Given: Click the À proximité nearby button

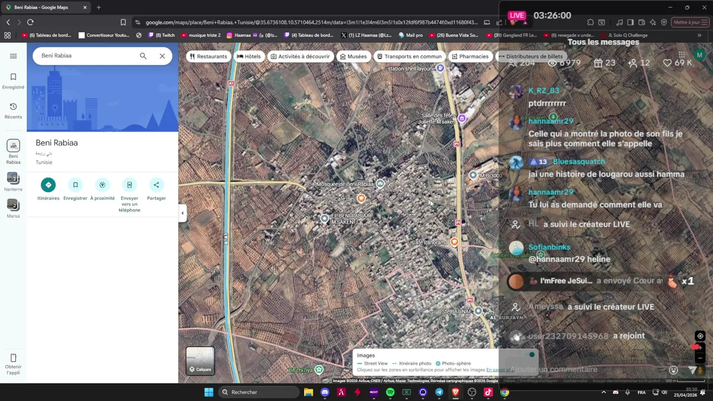Looking at the screenshot, I should [102, 189].
